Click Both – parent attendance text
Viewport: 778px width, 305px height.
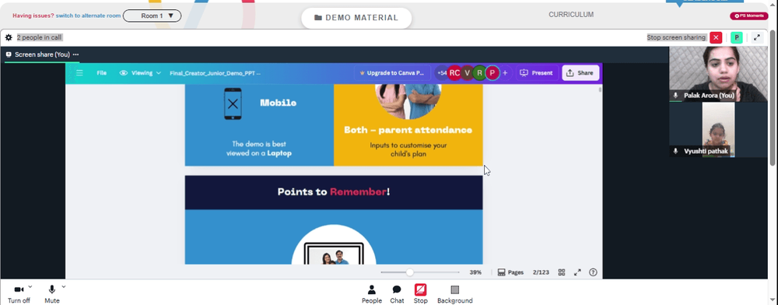[x=408, y=130]
